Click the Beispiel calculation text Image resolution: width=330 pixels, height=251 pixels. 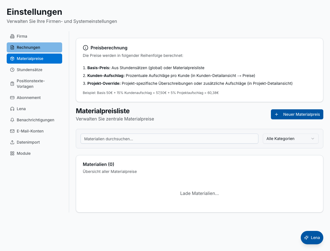point(151,93)
